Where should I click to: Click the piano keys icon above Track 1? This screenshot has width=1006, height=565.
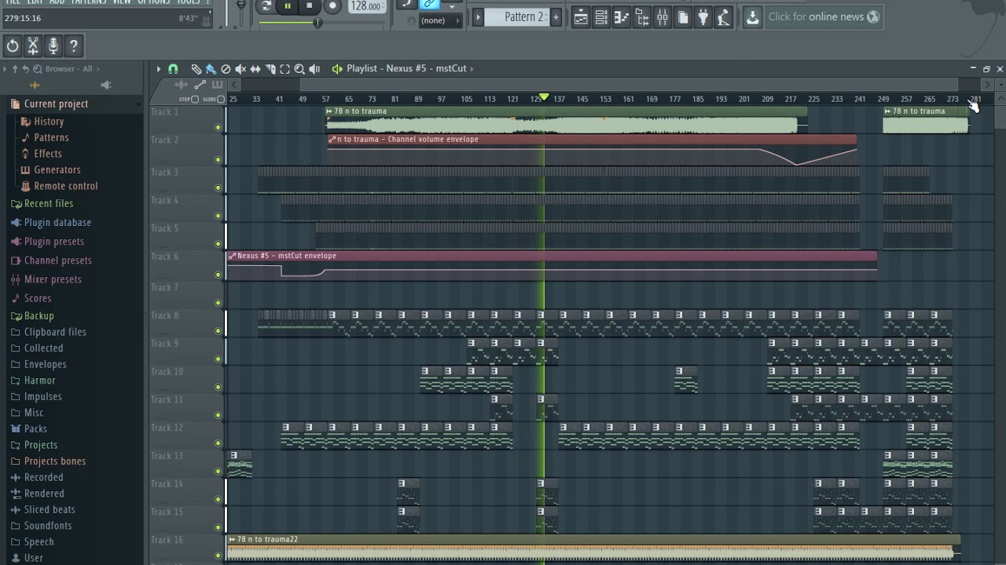coord(217,85)
